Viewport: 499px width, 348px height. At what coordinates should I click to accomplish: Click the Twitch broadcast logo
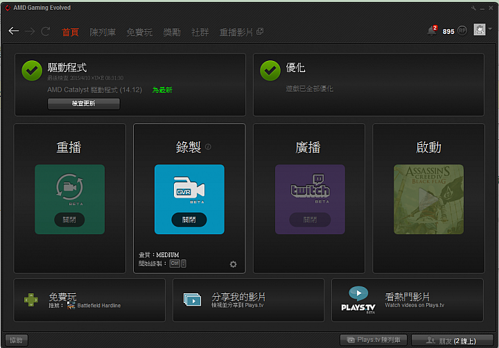point(310,186)
